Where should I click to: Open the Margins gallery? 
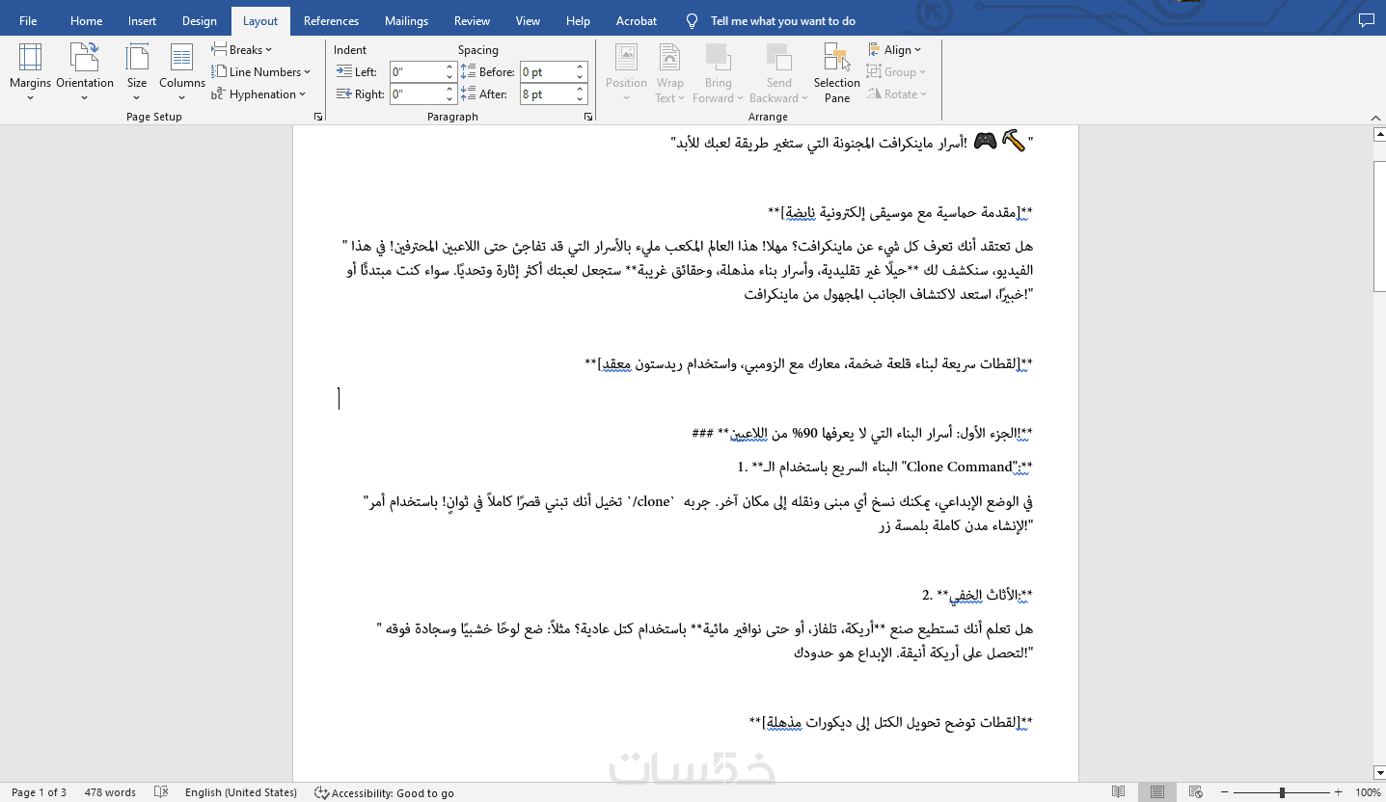point(30,72)
